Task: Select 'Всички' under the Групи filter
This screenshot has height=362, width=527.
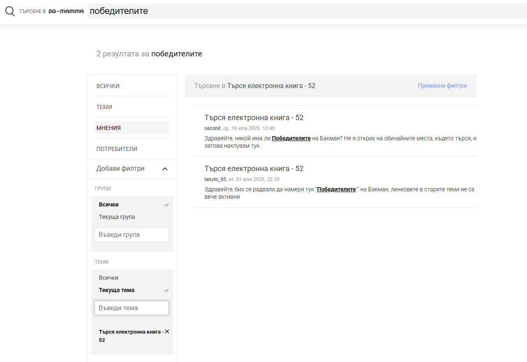Action: [x=109, y=204]
